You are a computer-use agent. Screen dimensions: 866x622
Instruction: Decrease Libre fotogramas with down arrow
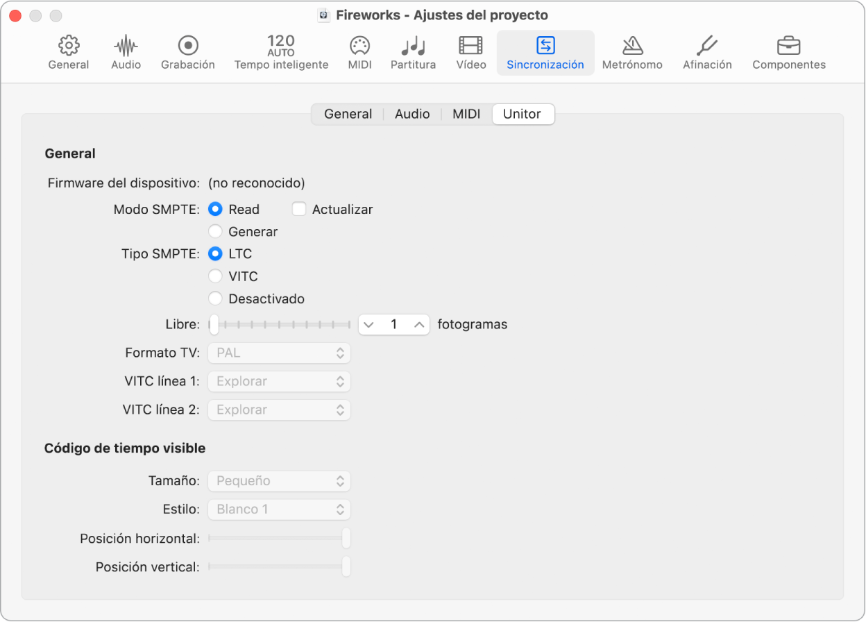(369, 324)
